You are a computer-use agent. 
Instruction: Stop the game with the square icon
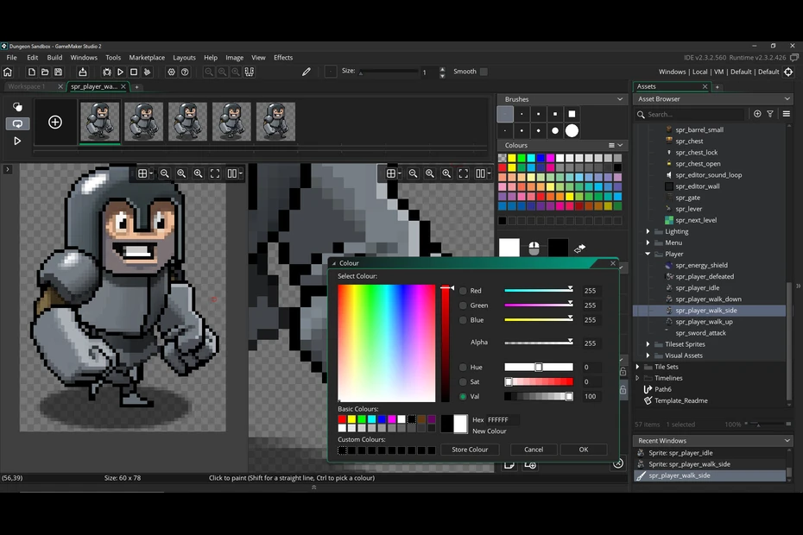click(x=134, y=72)
